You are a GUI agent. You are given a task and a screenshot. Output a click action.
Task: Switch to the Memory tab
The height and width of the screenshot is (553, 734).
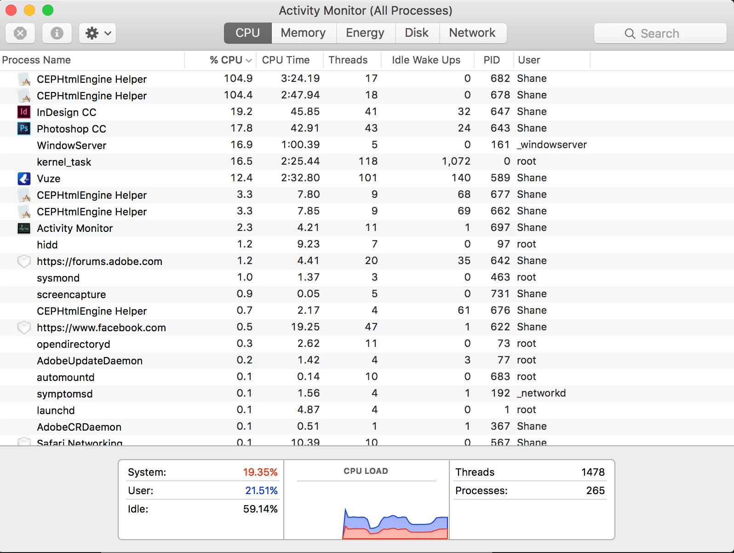(x=303, y=33)
